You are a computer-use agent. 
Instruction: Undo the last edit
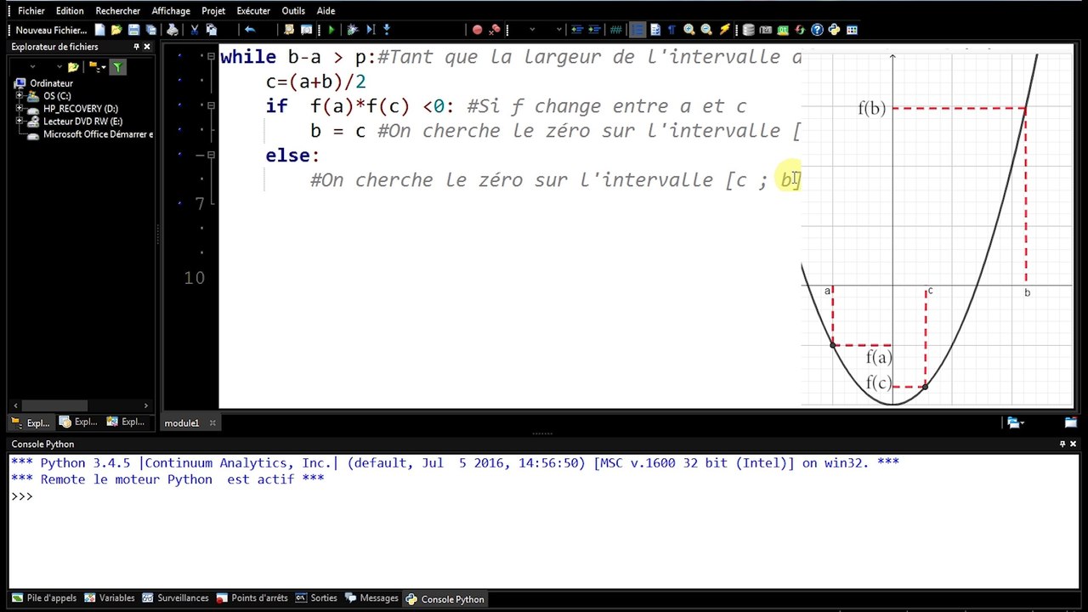tap(250, 30)
